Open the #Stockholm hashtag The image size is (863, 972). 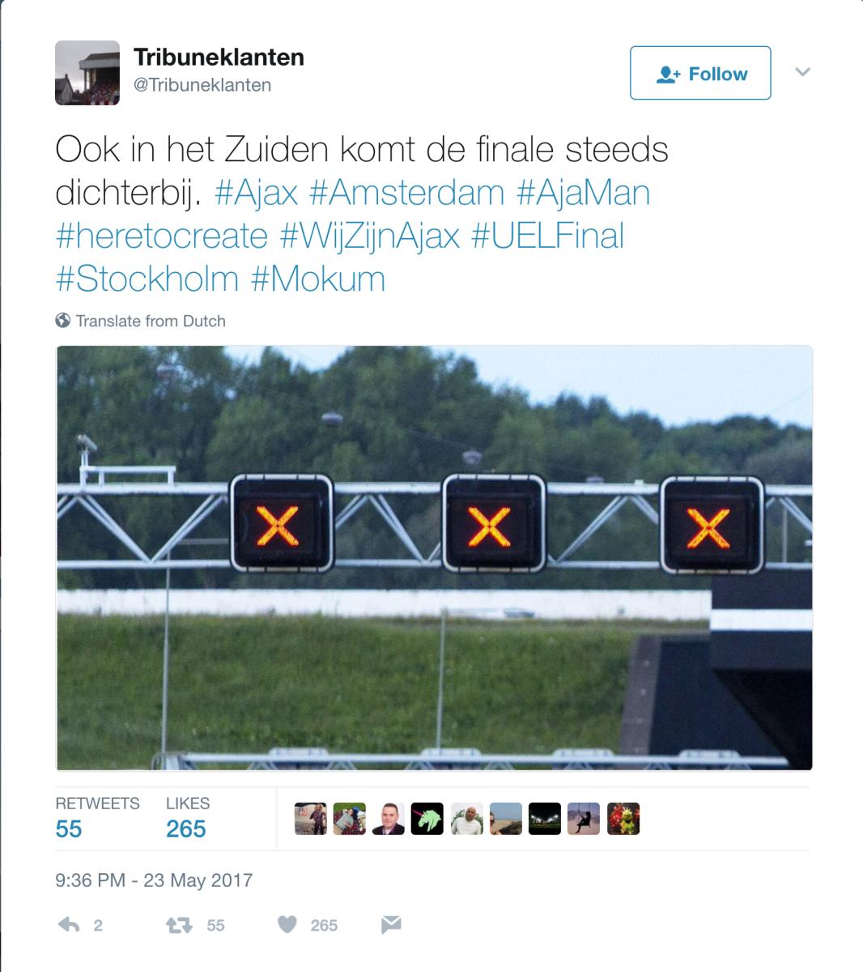point(147,279)
